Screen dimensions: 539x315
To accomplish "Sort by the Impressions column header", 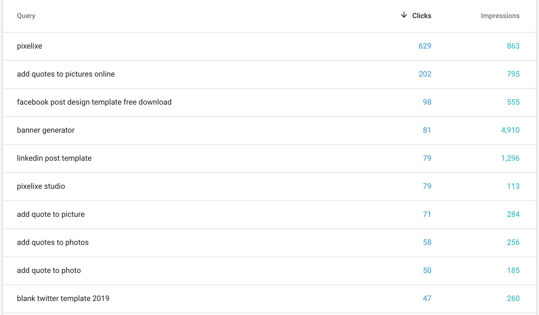I will pos(500,16).
